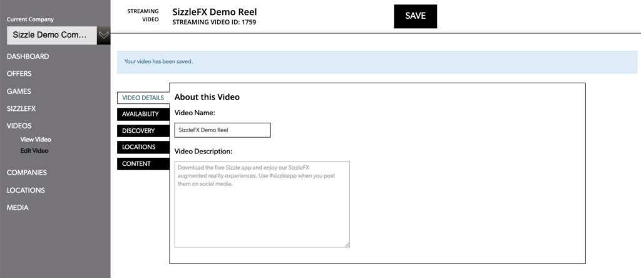Open the Current Company dropdown arrow
The width and height of the screenshot is (641, 278).
104,35
